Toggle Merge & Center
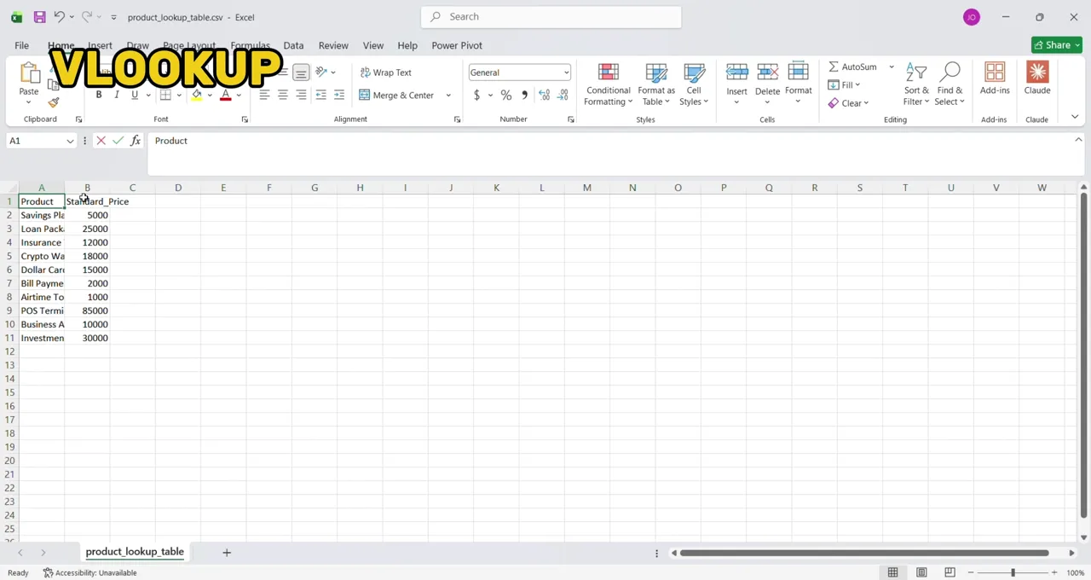1091x580 pixels. click(396, 95)
